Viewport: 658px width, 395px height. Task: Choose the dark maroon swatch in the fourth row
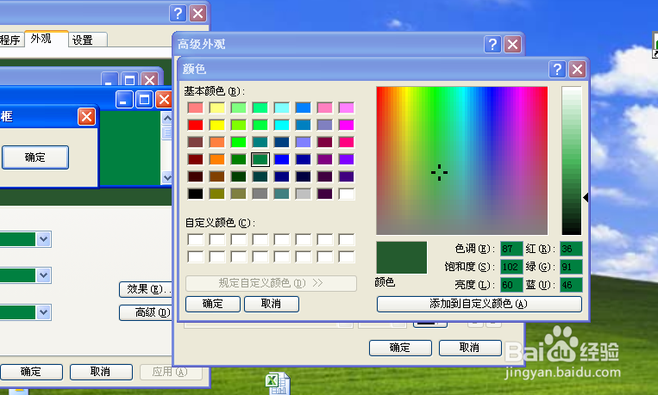pyautogui.click(x=196, y=159)
